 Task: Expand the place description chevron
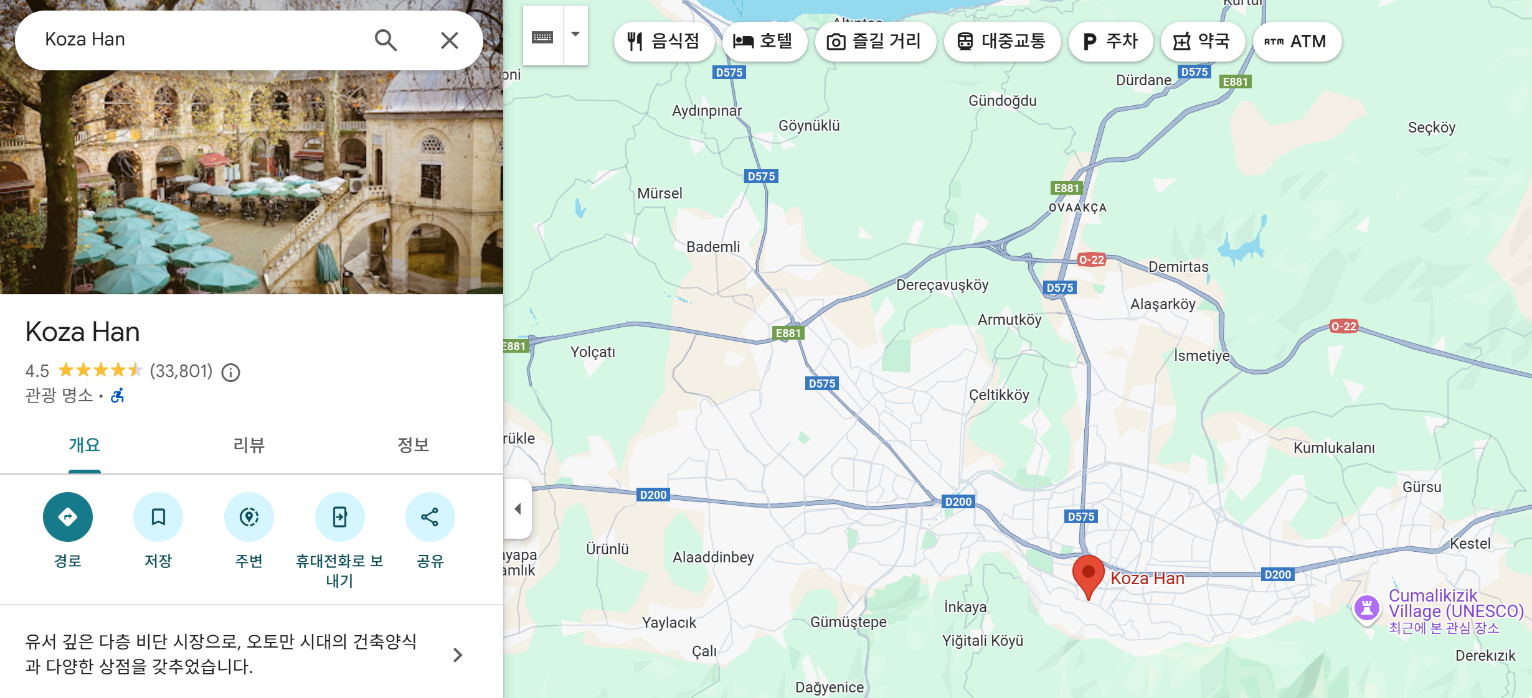(458, 654)
